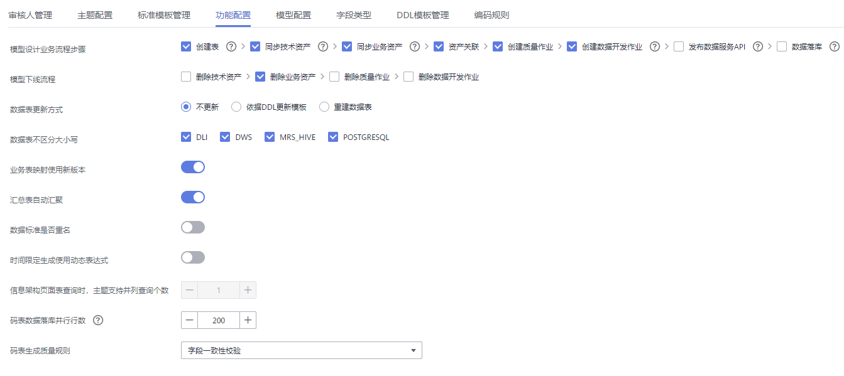The width and height of the screenshot is (844, 376).
Task: Click the 模型下线流程 label
Action: point(33,79)
